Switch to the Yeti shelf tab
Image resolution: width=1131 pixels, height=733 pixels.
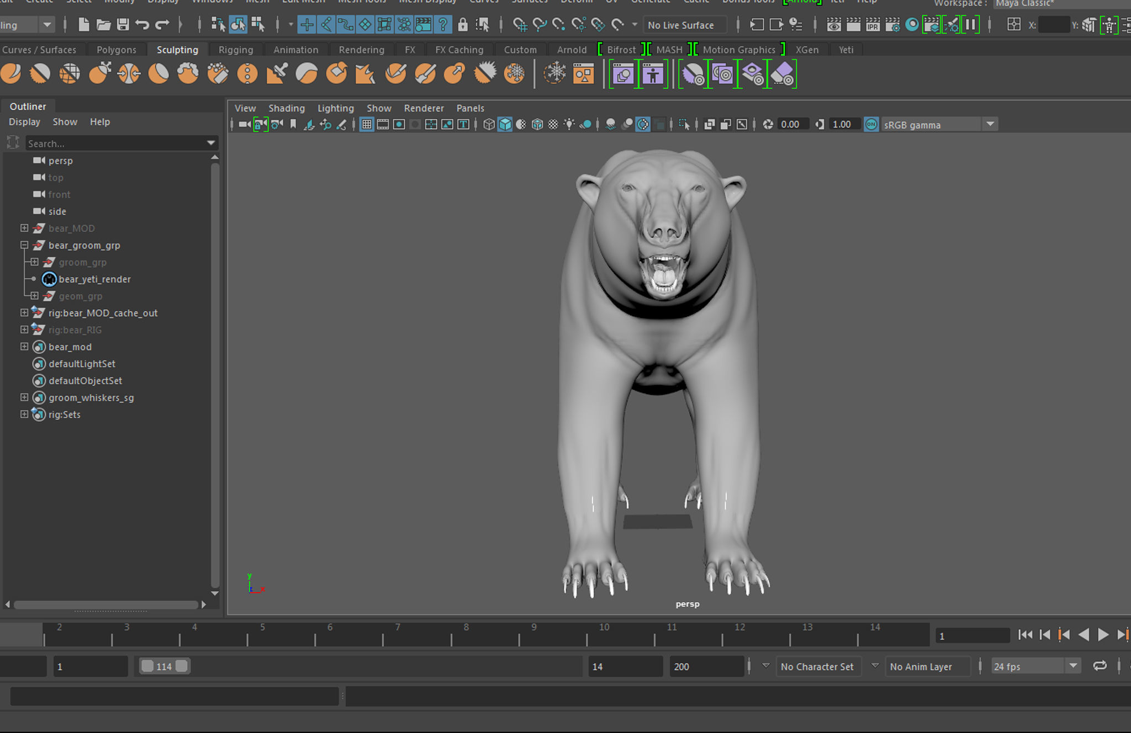pos(845,50)
